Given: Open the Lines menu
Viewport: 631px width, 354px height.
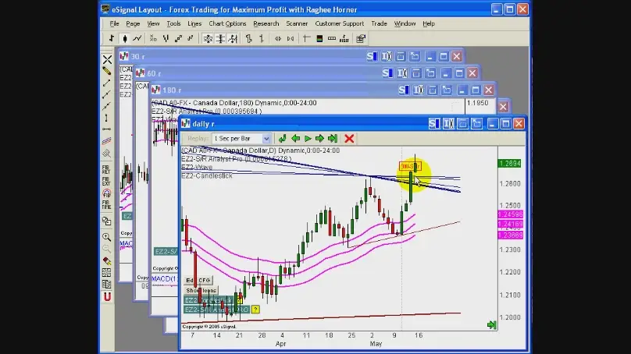Looking at the screenshot, I should coord(194,23).
